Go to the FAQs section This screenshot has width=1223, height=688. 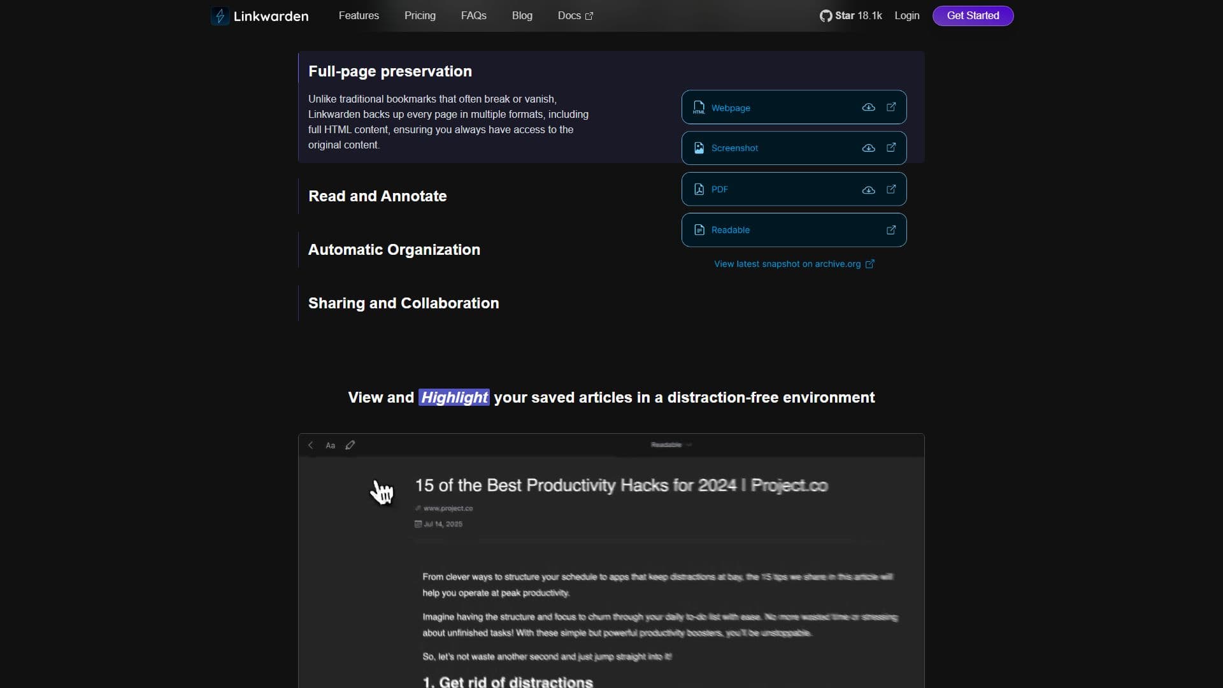click(x=473, y=16)
